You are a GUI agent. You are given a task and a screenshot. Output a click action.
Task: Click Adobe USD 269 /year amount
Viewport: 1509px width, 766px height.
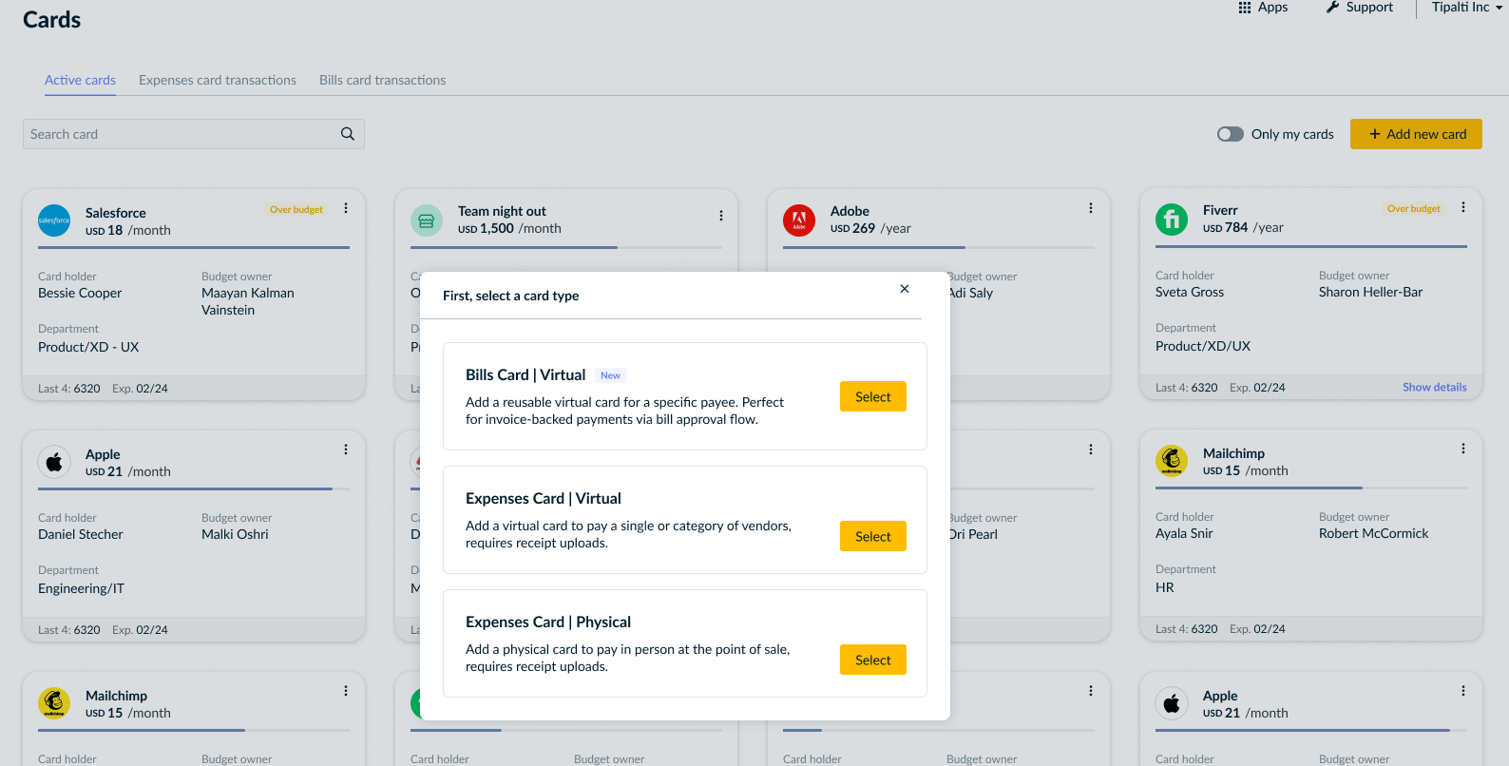870,228
